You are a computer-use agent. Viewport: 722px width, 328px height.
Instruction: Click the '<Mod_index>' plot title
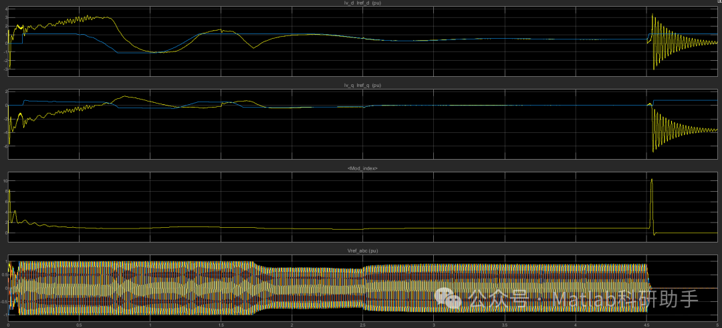pyautogui.click(x=363, y=169)
